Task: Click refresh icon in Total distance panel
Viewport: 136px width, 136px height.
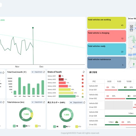Action: tap(44, 102)
